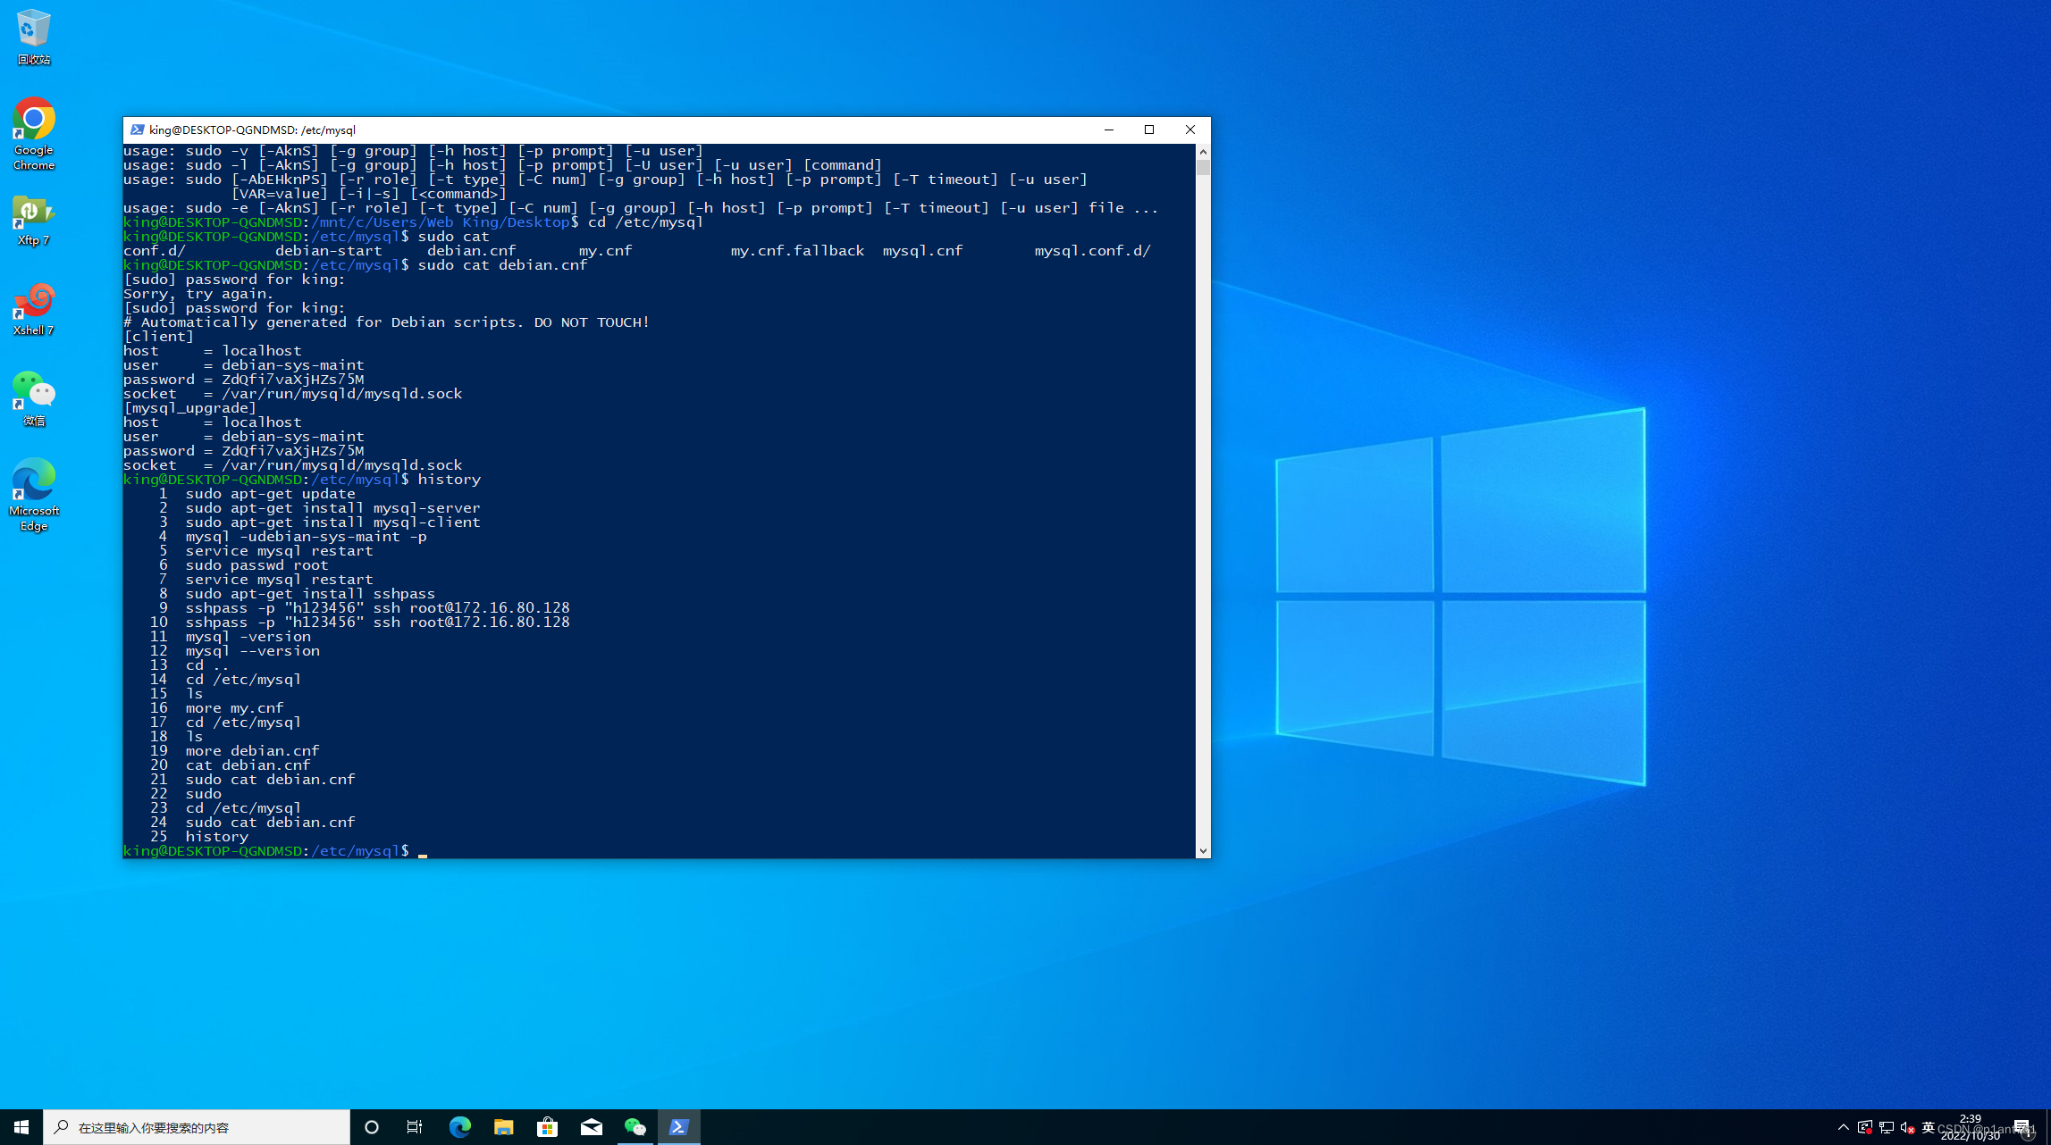Click the taskbar search input box
Screen dimensions: 2051x1145
197,1127
